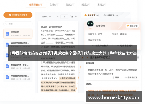
Task: Click the AI icon inside 发起智能合同审查
Action: coord(10,15)
